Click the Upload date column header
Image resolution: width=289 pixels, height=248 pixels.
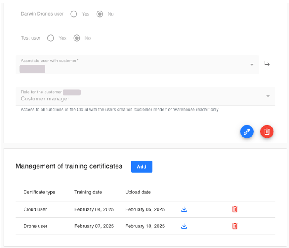coord(138,192)
